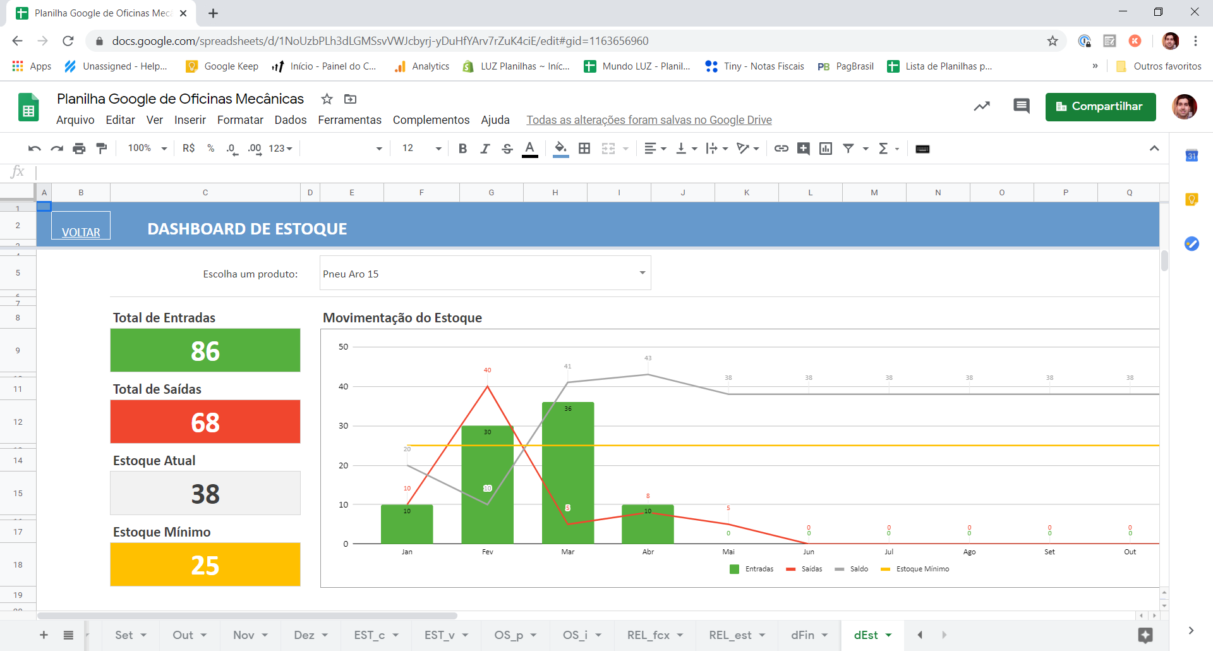The width and height of the screenshot is (1213, 651).
Task: Open the fill color bucket tool
Action: click(x=560, y=149)
